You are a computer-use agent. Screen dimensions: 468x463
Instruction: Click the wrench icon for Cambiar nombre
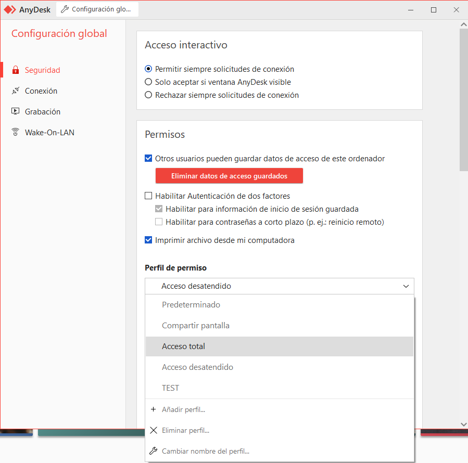(x=154, y=451)
